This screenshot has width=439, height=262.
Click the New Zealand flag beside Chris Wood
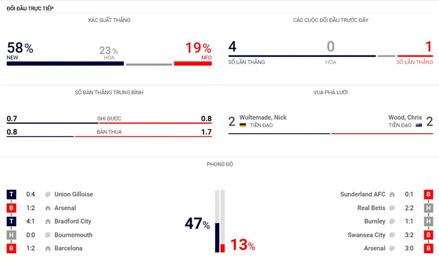tap(419, 126)
